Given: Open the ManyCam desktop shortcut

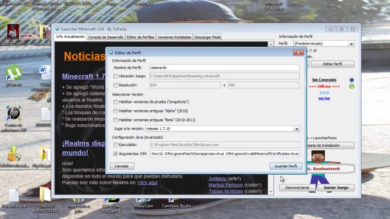Looking at the screenshot, I should coord(144,200).
